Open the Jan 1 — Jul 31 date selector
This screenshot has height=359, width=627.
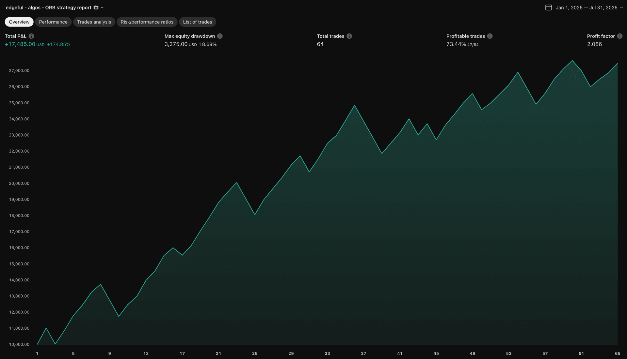point(586,7)
